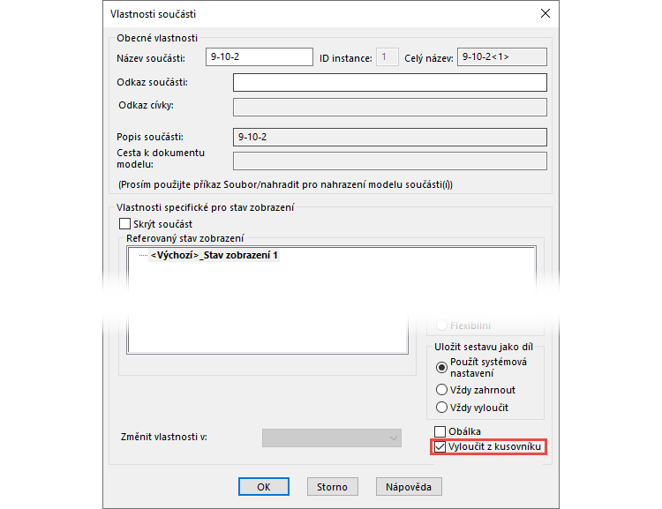Screen dimensions: 662x509
Task: Cancel with the Storno button
Action: (x=333, y=487)
